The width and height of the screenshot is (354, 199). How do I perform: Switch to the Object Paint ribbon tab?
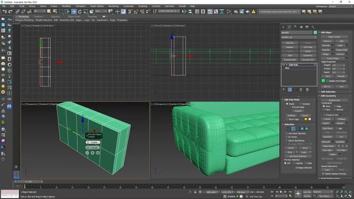(x=74, y=17)
